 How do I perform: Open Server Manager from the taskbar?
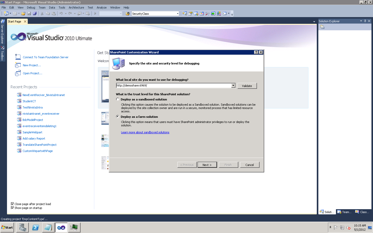(23, 228)
